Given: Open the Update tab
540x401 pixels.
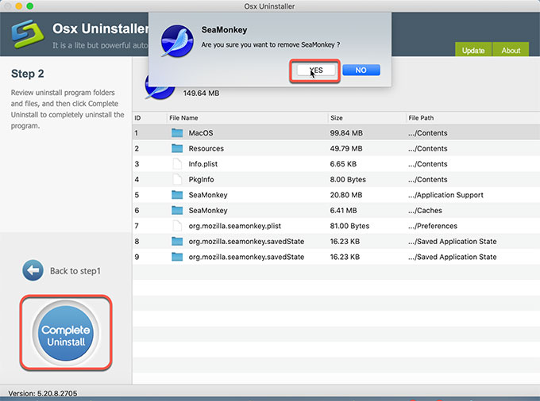Looking at the screenshot, I should [473, 50].
